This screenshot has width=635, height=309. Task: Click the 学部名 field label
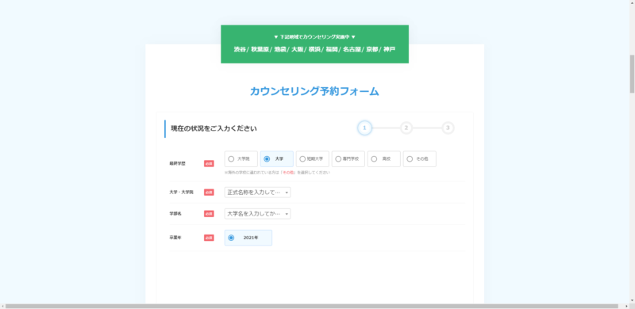[x=175, y=214]
